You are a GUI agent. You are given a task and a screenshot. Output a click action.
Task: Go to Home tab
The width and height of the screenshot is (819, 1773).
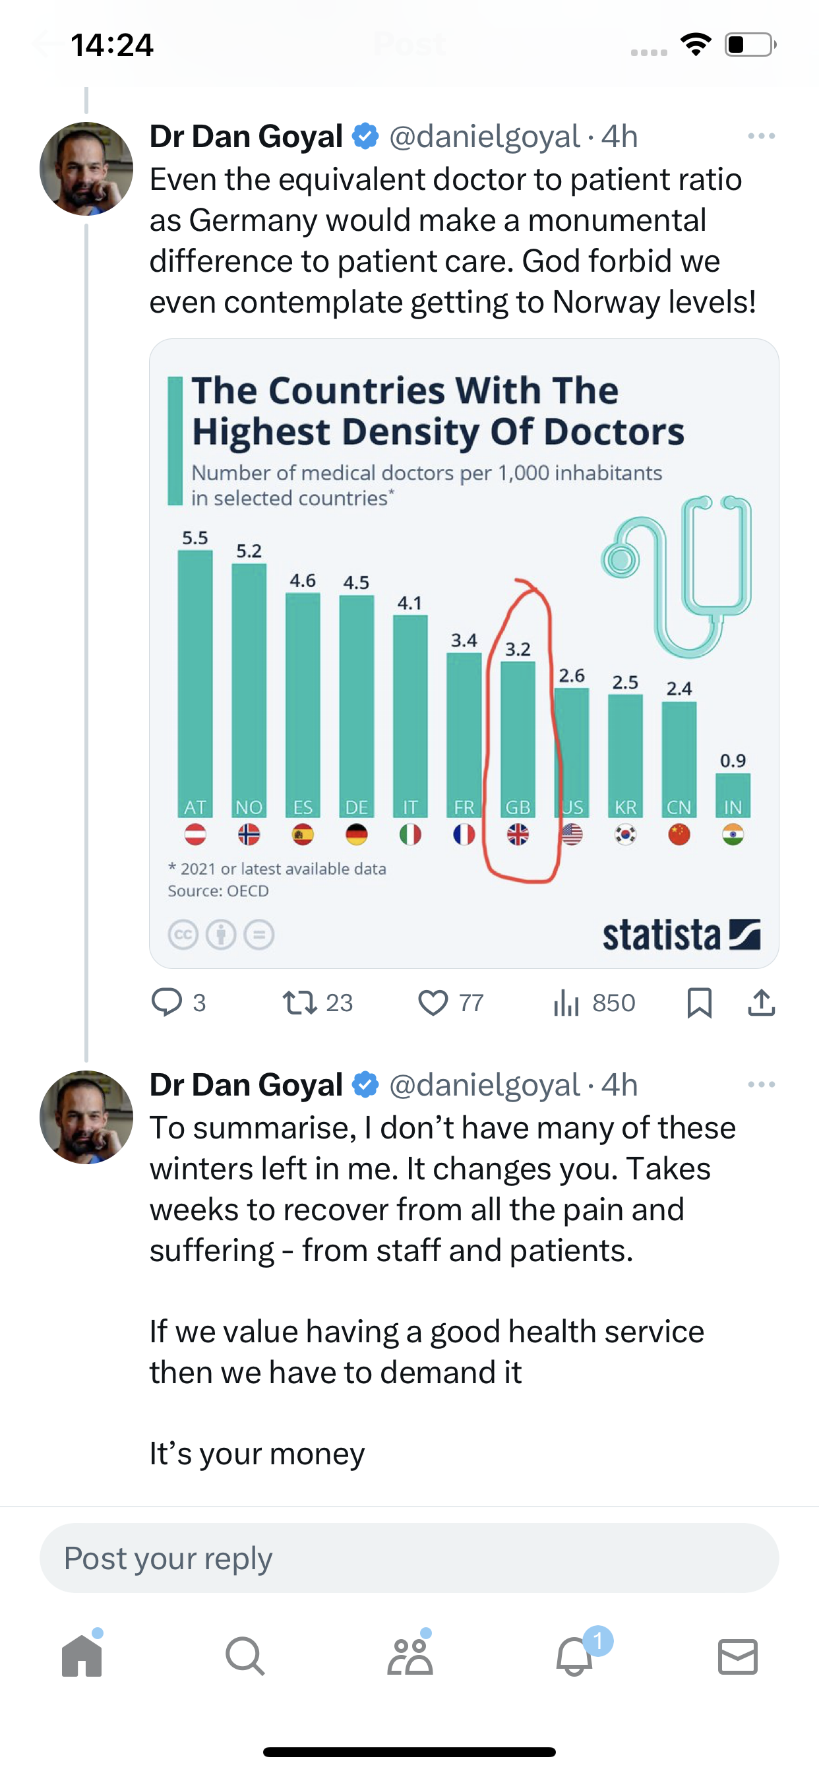pos(82,1655)
